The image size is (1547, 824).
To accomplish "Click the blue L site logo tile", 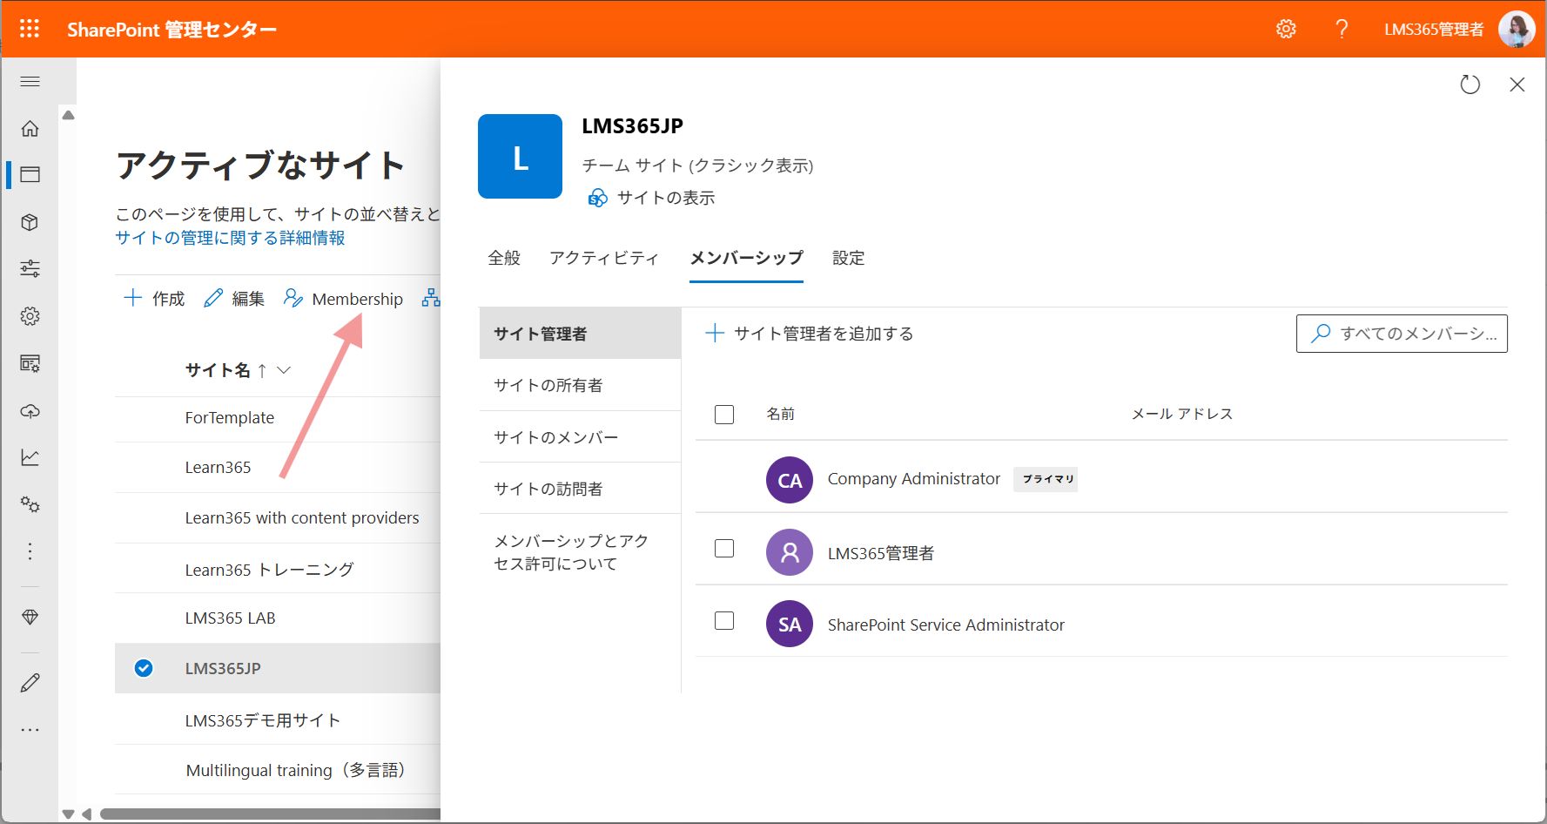I will click(521, 157).
